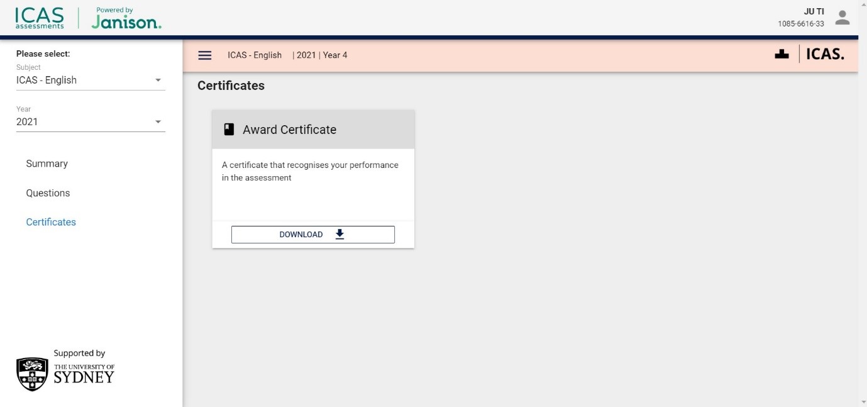Open the Summary section

pyautogui.click(x=47, y=164)
